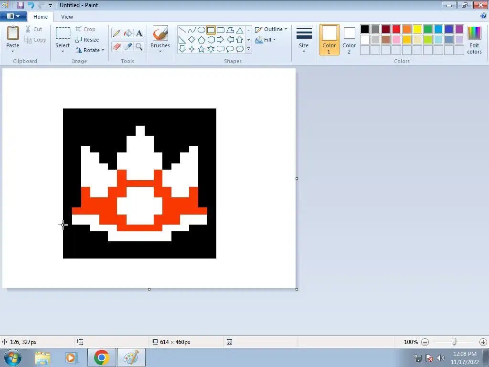Choose the Rounded rectangle shape
The height and width of the screenshot is (367, 489).
click(221, 30)
